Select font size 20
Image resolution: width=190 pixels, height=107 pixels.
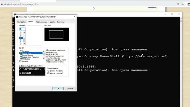point(20,36)
